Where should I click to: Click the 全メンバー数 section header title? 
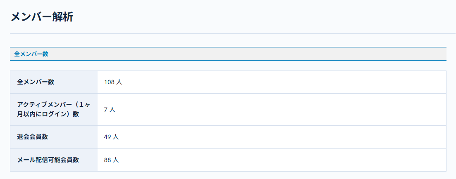pyautogui.click(x=31, y=54)
